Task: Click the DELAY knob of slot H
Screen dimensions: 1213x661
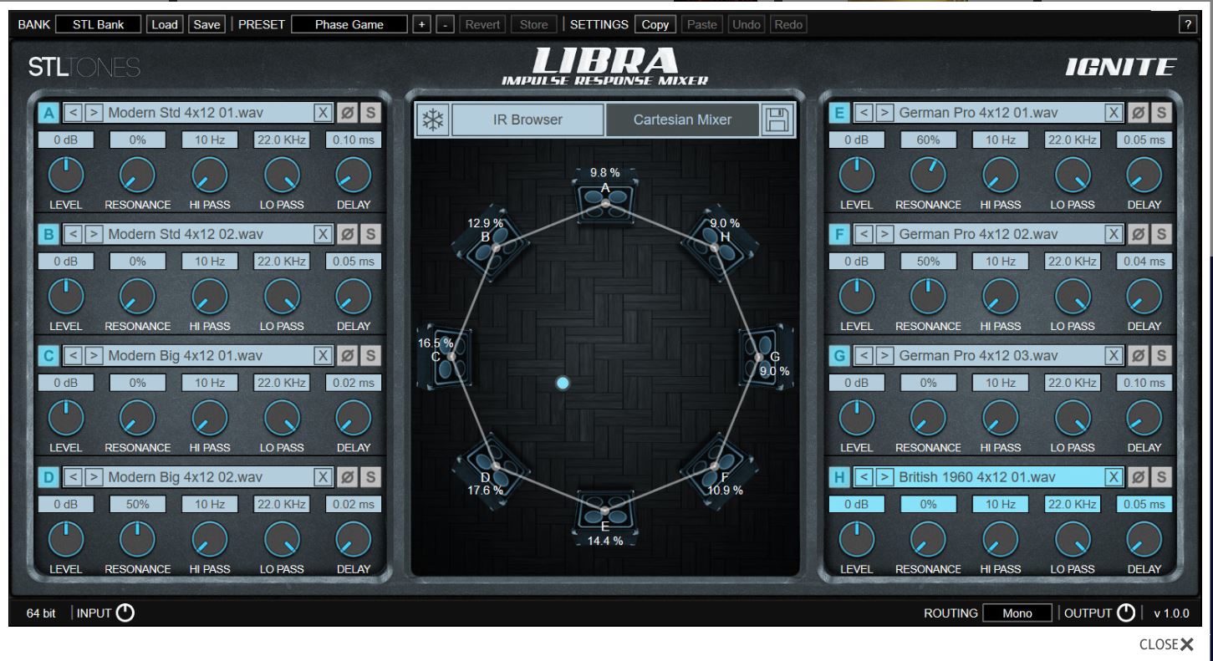Action: coord(1144,539)
